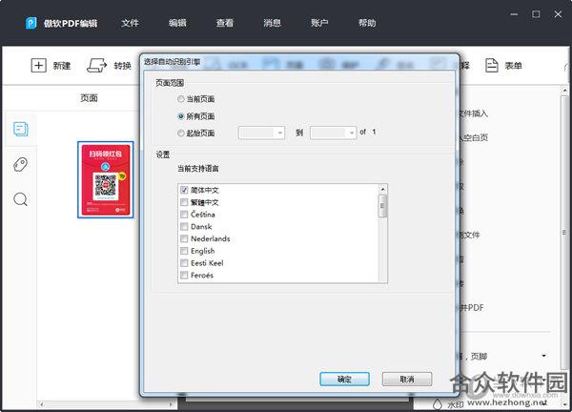Maximize the application window
This screenshot has width=572, height=412.
pos(536,14)
